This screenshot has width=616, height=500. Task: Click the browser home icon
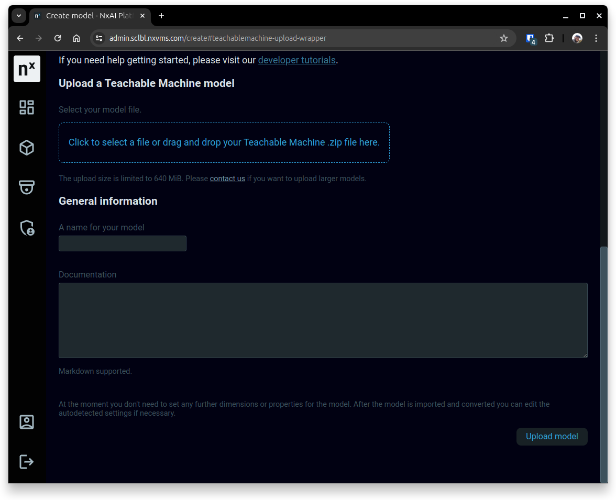point(76,38)
